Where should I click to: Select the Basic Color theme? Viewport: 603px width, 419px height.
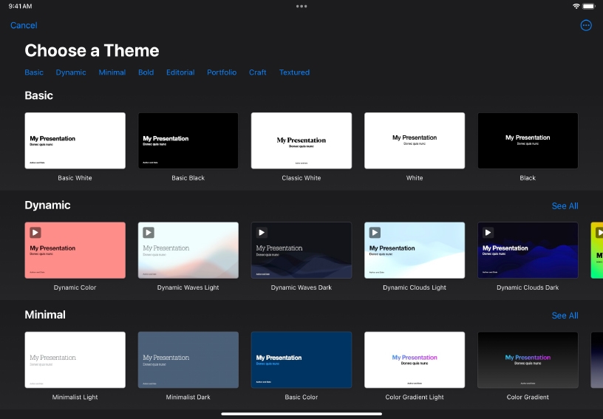pos(301,360)
